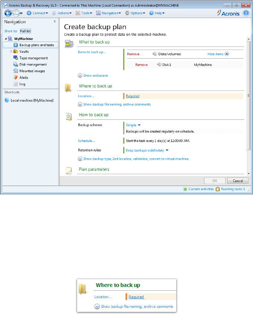This screenshot has width=253, height=316.
Task: Open the Vaults icon in the navigation tree
Action: pos(16,51)
